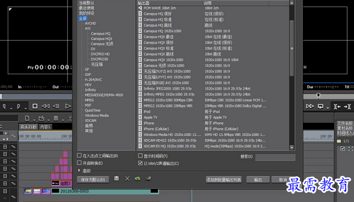The height and width of the screenshot is (202, 354).
Task: Toggle checkbox under 1/1 in right panel
Action: (x=343, y=148)
